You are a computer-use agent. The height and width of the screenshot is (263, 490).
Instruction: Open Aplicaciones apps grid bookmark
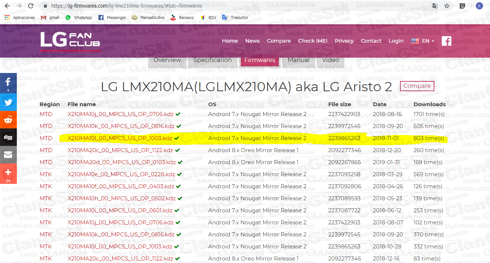tap(19, 18)
